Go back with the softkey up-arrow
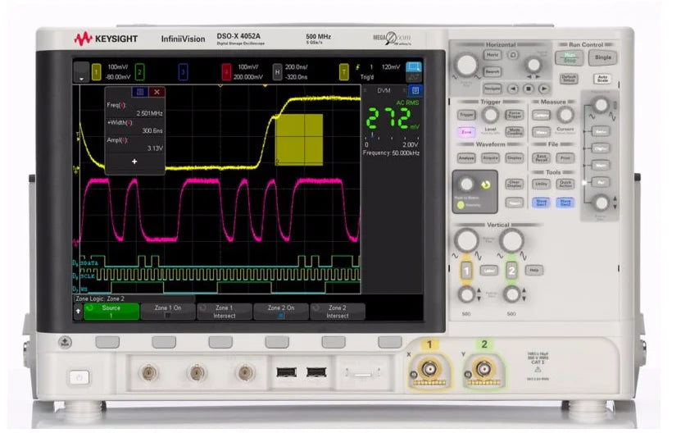 [x=78, y=311]
